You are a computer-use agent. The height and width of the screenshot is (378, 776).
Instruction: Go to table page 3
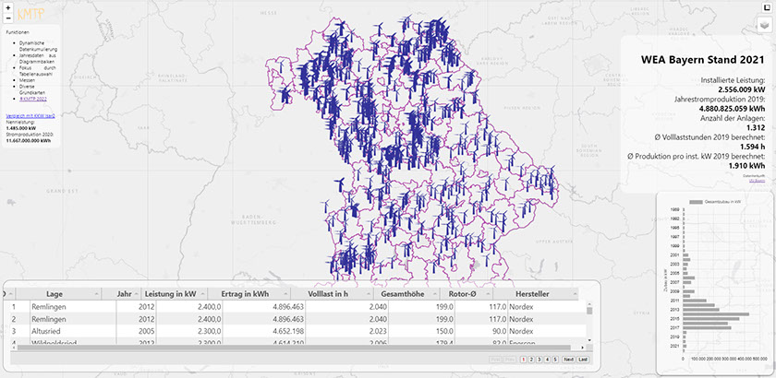tap(540, 360)
